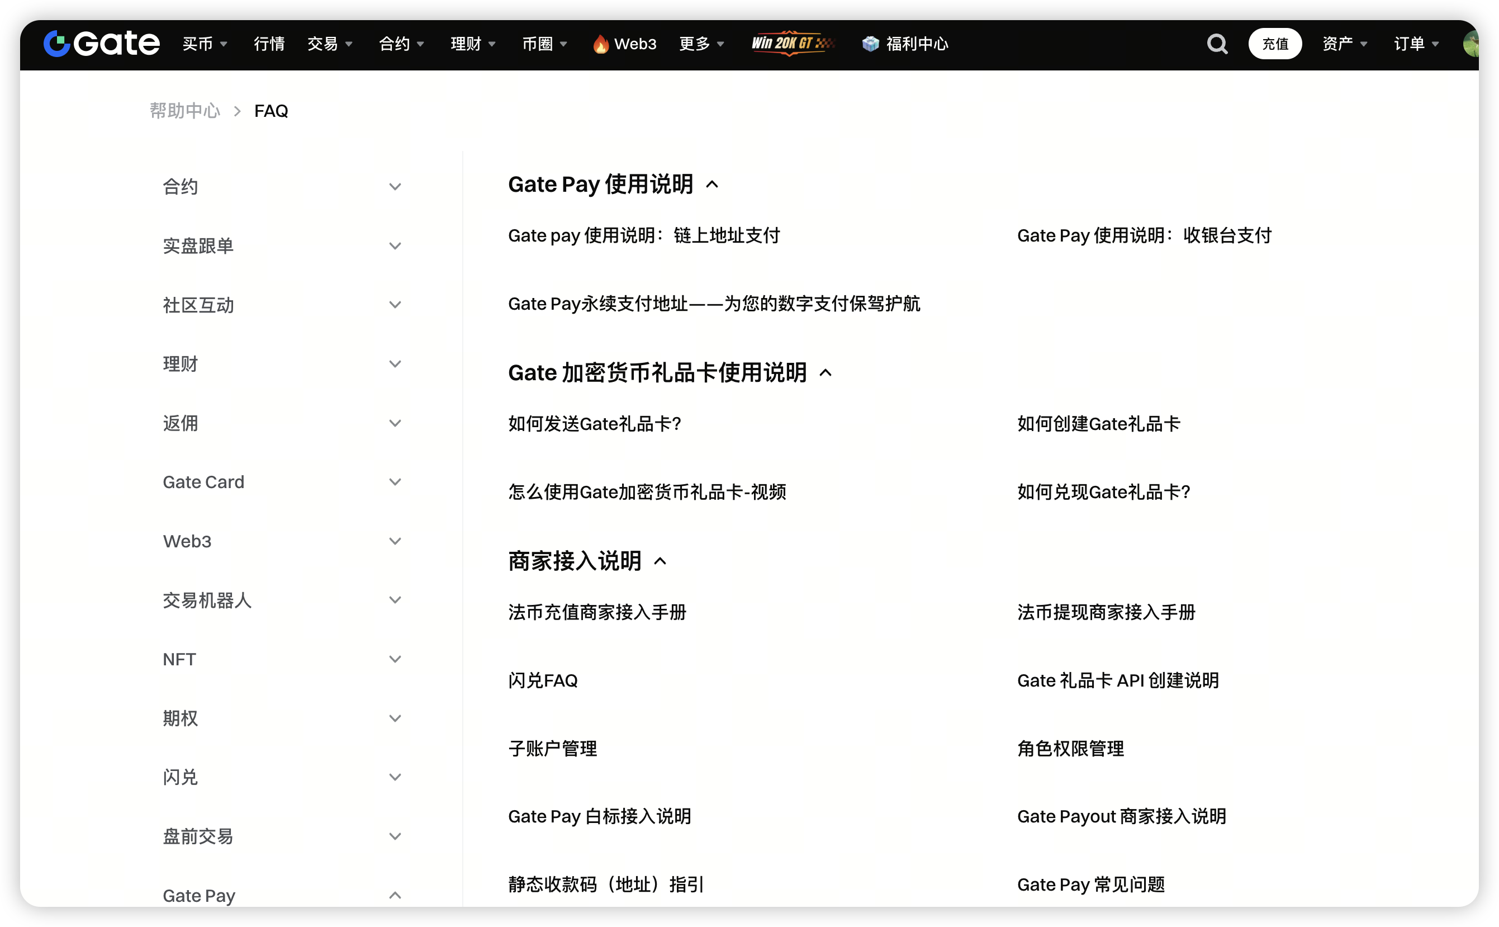Collapse Gate Pay sidebar category
1499x927 pixels.
click(395, 896)
